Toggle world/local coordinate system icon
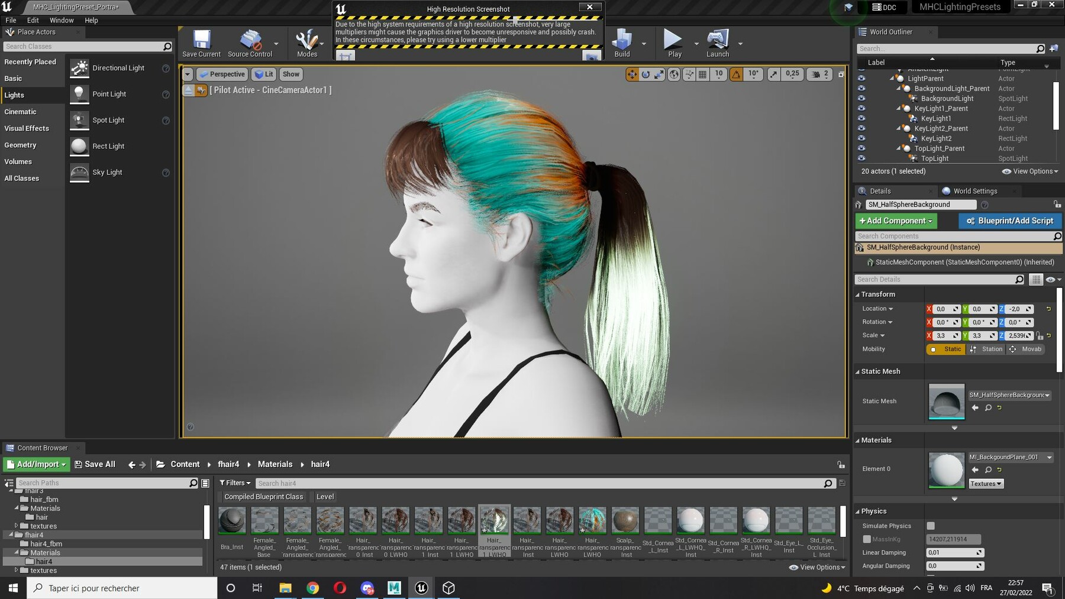 [x=674, y=74]
